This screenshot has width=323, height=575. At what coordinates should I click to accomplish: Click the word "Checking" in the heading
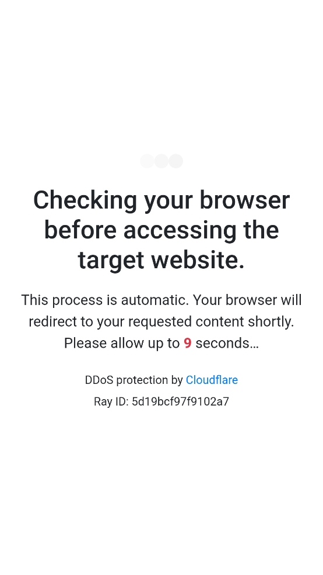point(85,200)
